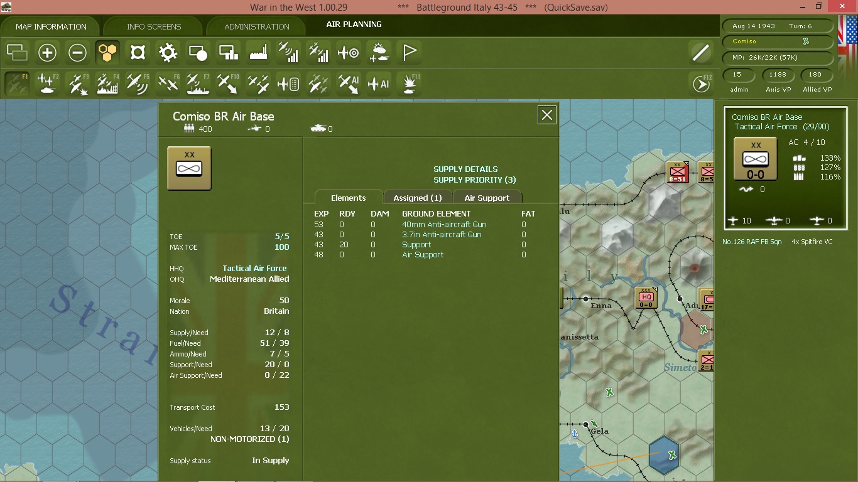Expand SUPPLY PRIORITY (3) setting

pos(475,179)
